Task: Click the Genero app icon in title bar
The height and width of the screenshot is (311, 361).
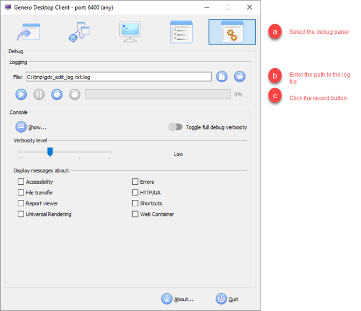Action: pyautogui.click(x=8, y=8)
